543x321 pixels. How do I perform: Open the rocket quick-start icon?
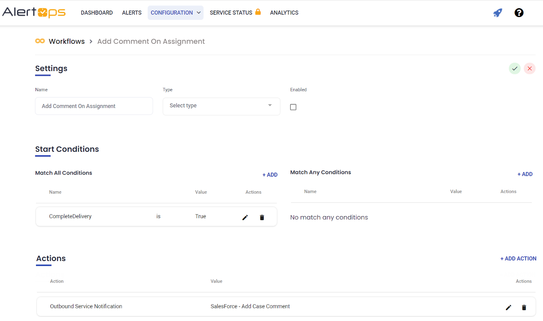coord(498,13)
